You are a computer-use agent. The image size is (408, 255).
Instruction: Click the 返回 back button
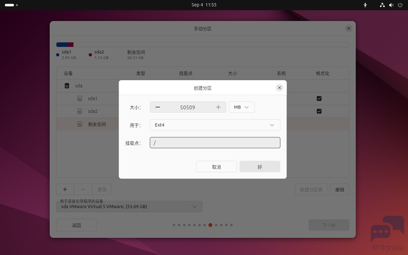76,225
